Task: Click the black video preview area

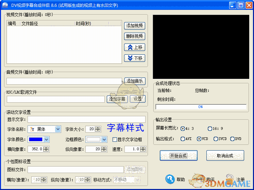Action: pyautogui.click(x=201, y=47)
